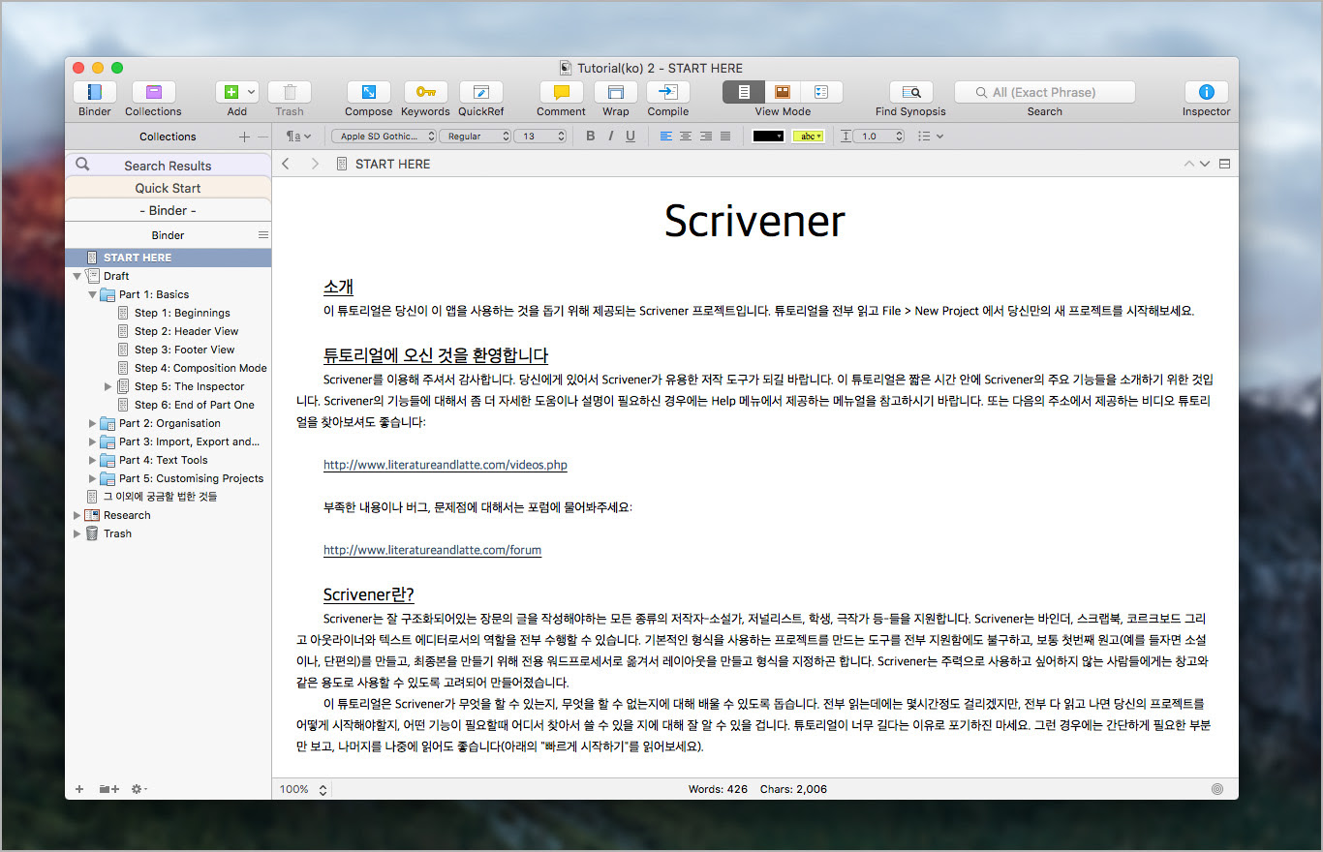Open the literatureandlatte.com videos.php link
Viewport: 1323px width, 852px height.
pos(446,465)
